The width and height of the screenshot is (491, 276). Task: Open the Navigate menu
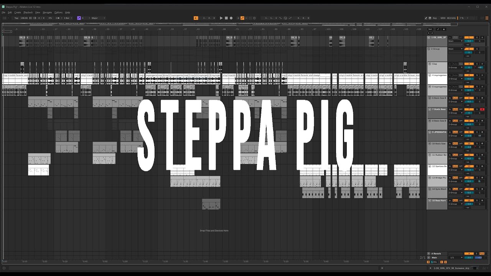[x=47, y=12]
